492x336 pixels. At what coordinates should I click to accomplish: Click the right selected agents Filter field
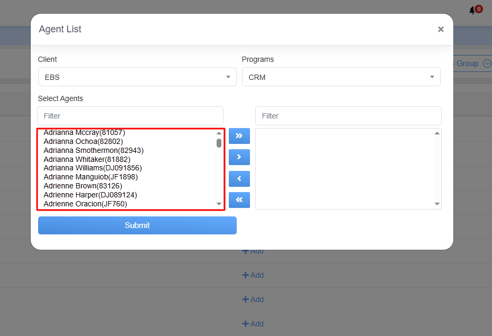348,116
